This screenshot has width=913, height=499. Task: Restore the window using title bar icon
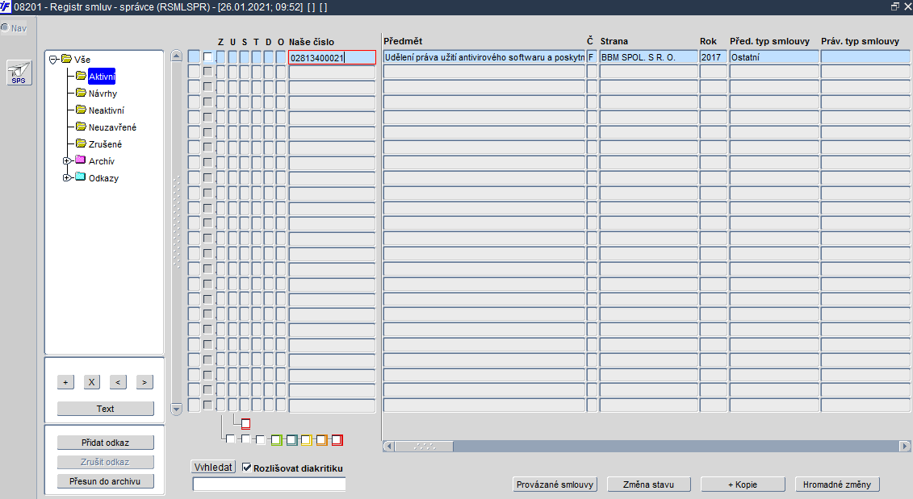coord(895,6)
